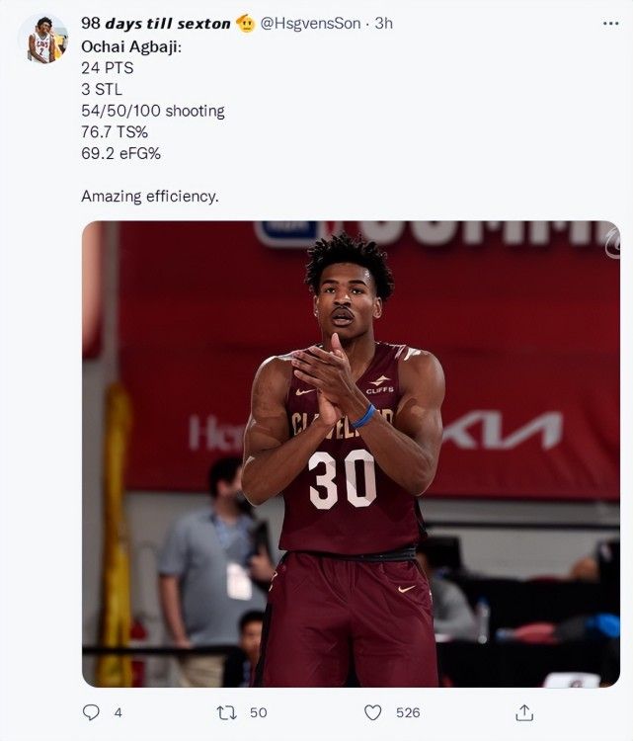Click the number 30 on the jersey
This screenshot has width=633, height=741.
click(342, 478)
